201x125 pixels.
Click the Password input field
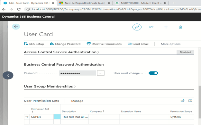pyautogui.click(x=78, y=73)
